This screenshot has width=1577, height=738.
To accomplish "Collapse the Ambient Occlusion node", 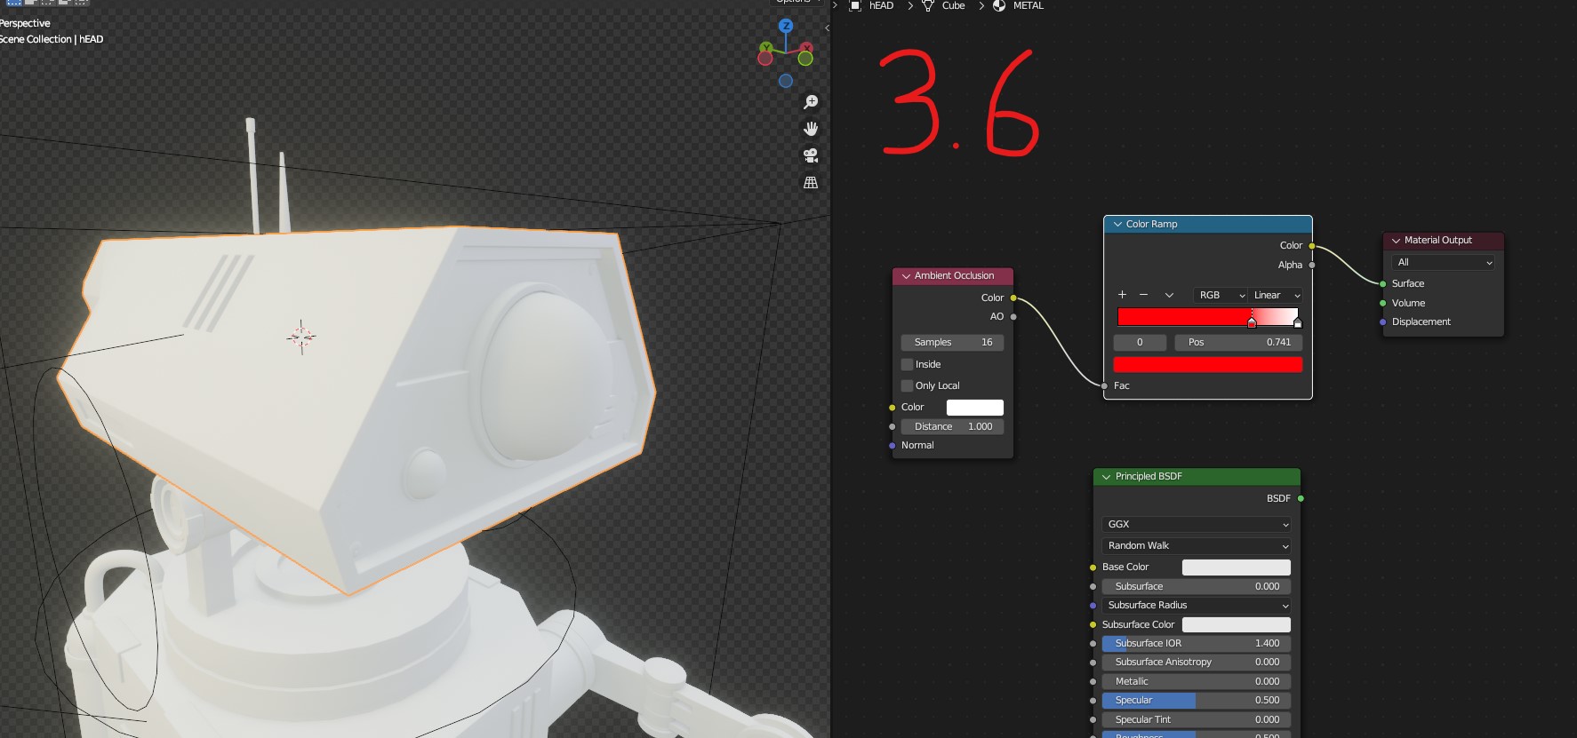I will (x=906, y=276).
